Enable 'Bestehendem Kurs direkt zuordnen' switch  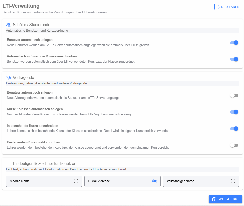click(234, 145)
